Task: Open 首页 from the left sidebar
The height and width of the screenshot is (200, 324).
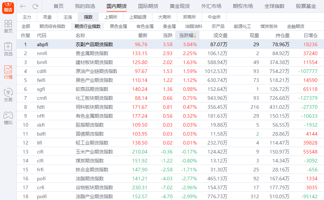Action: [x=8, y=26]
